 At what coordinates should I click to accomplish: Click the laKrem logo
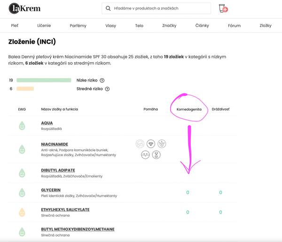tap(23, 9)
